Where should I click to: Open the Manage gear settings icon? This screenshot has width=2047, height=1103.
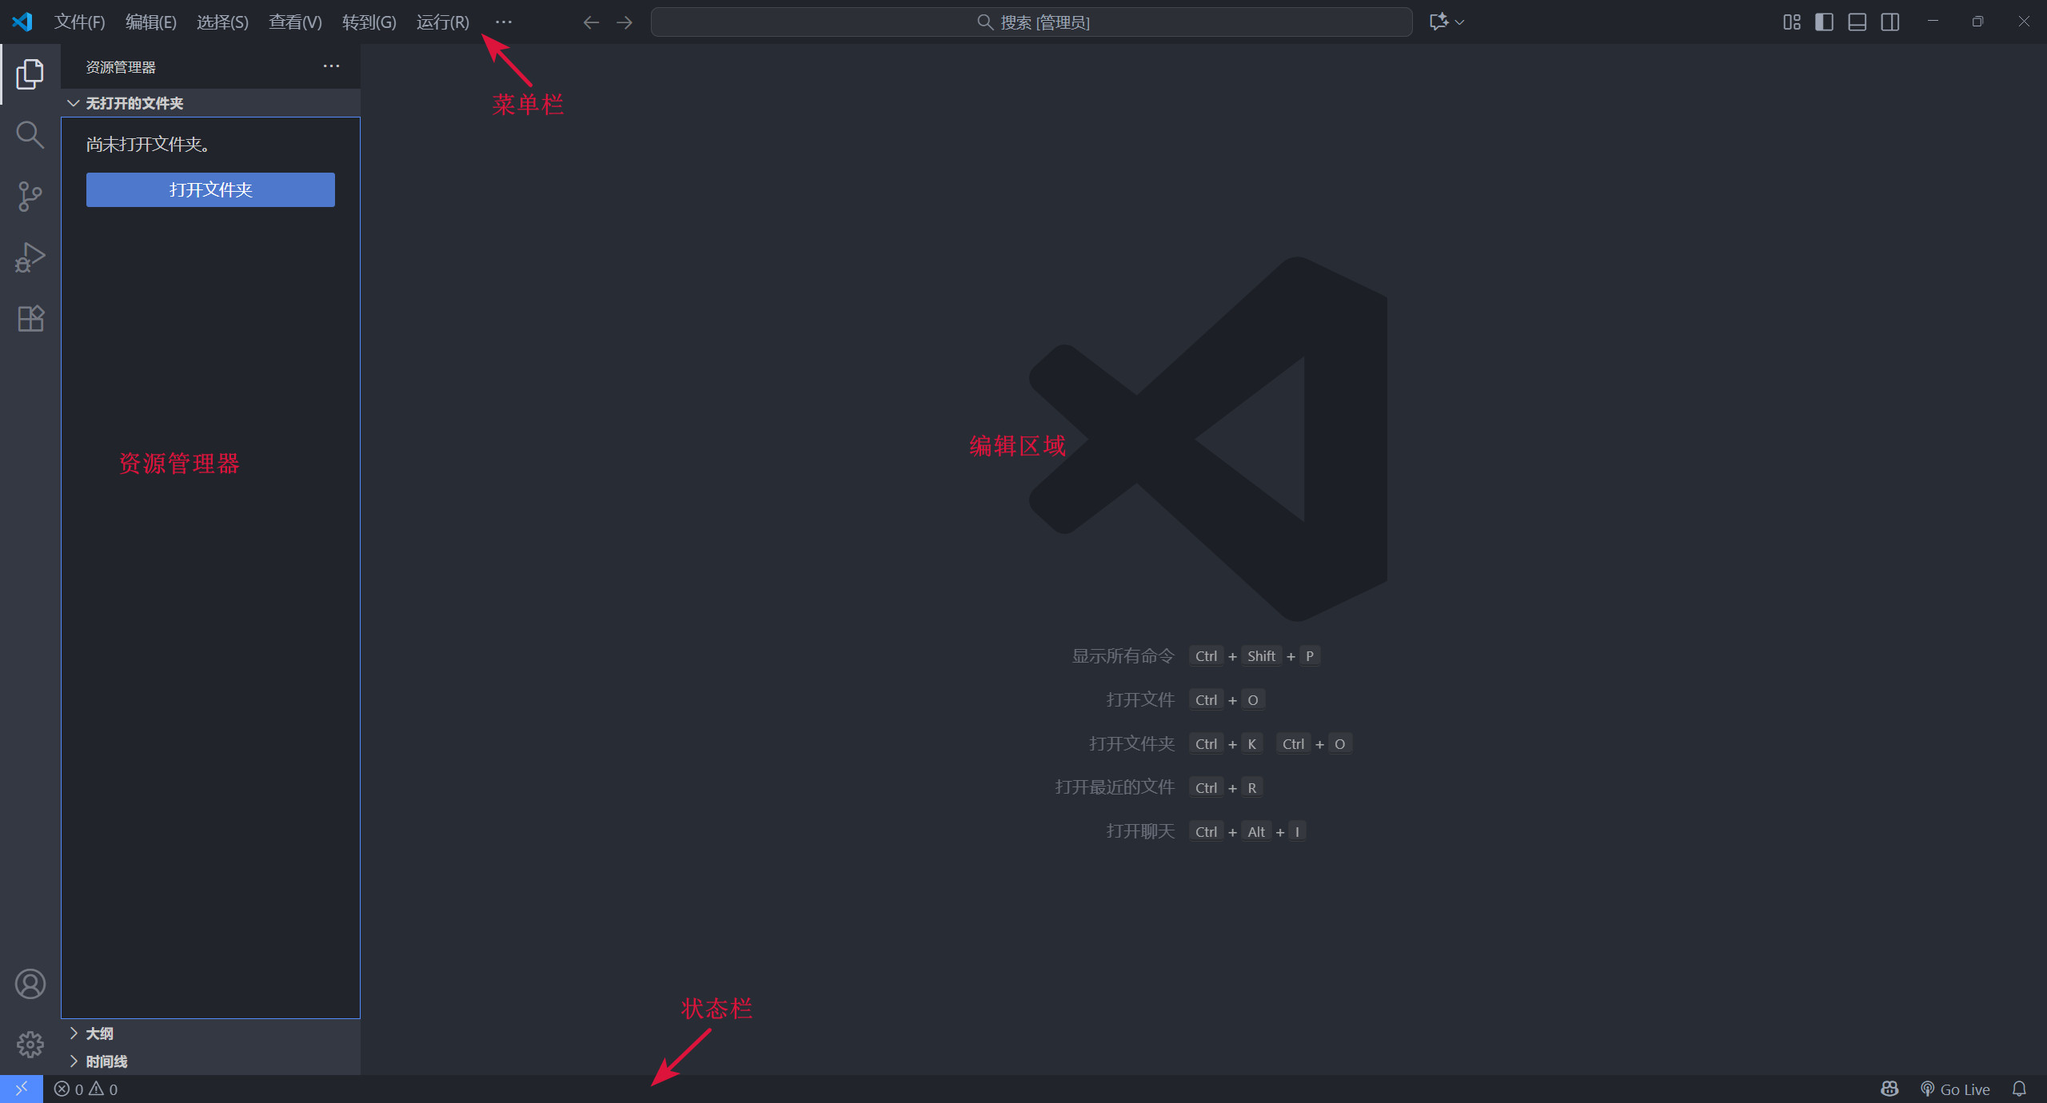pyautogui.click(x=30, y=1045)
